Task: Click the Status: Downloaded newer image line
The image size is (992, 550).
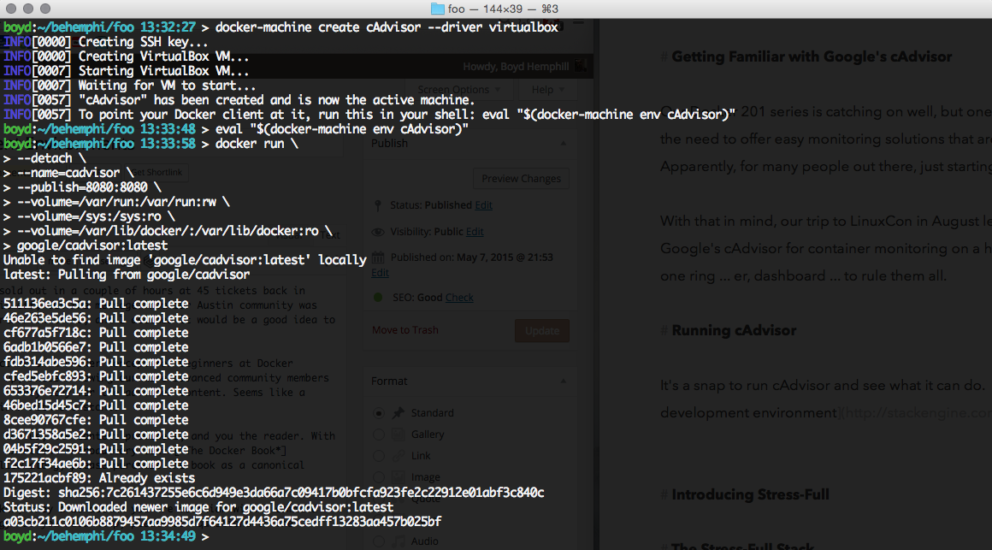Action: (x=198, y=507)
